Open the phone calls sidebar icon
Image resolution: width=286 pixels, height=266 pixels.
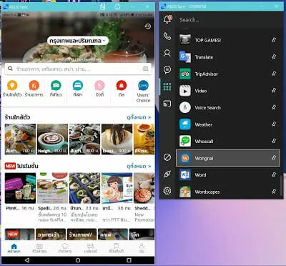[167, 36]
